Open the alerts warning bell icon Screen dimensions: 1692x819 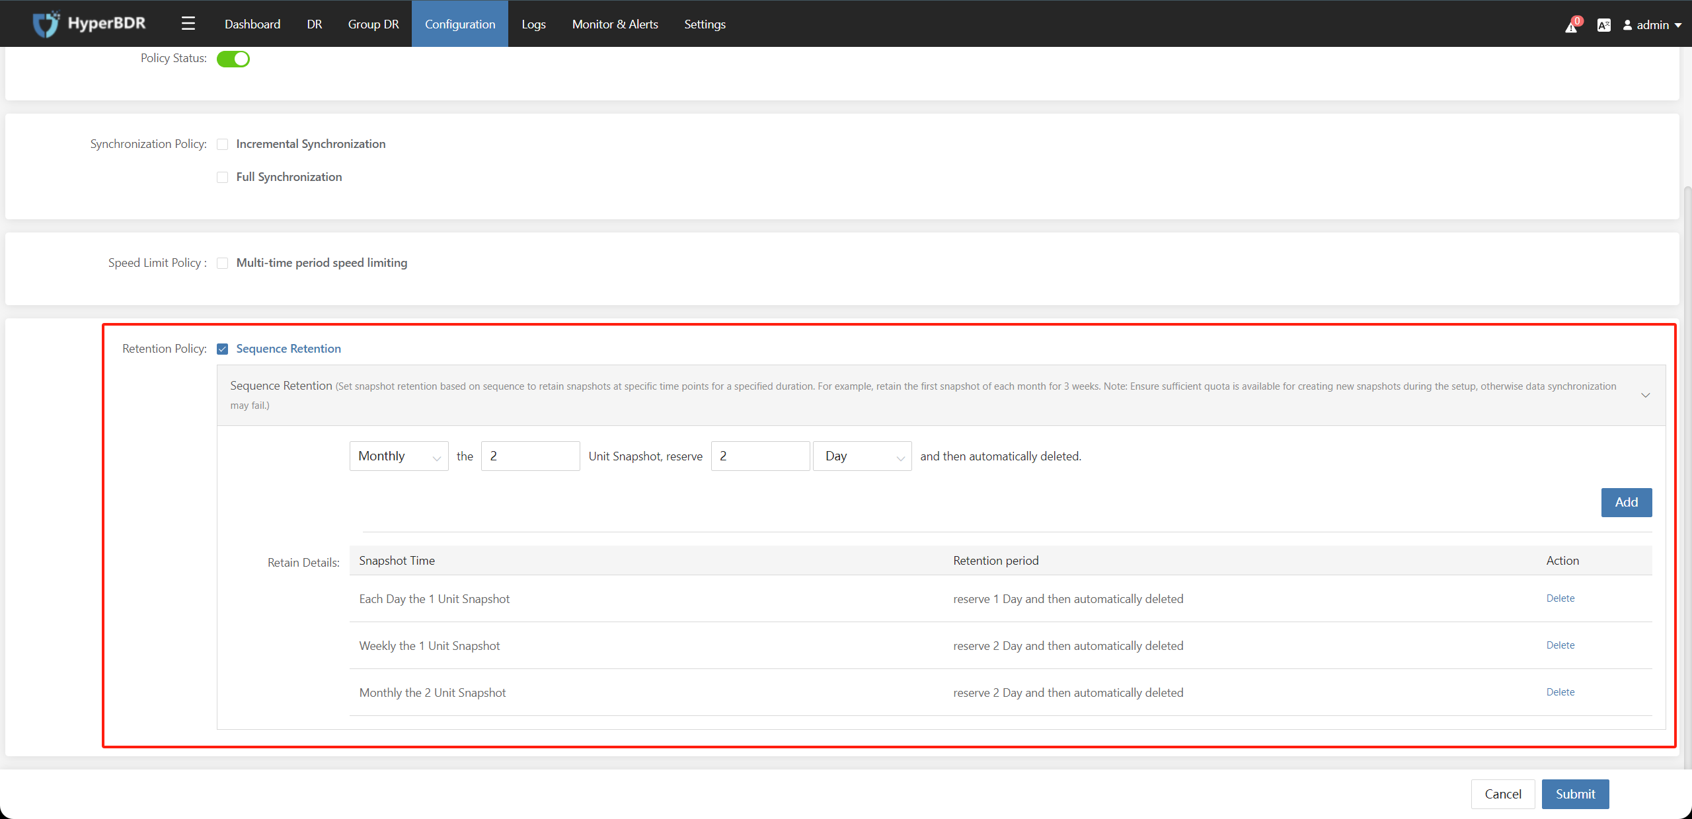(1572, 25)
